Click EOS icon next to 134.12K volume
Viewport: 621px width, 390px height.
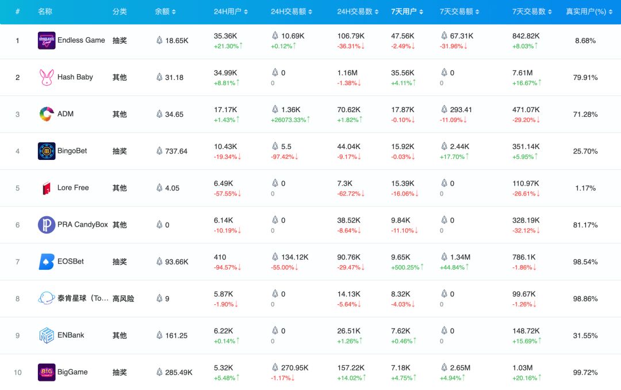coord(275,257)
